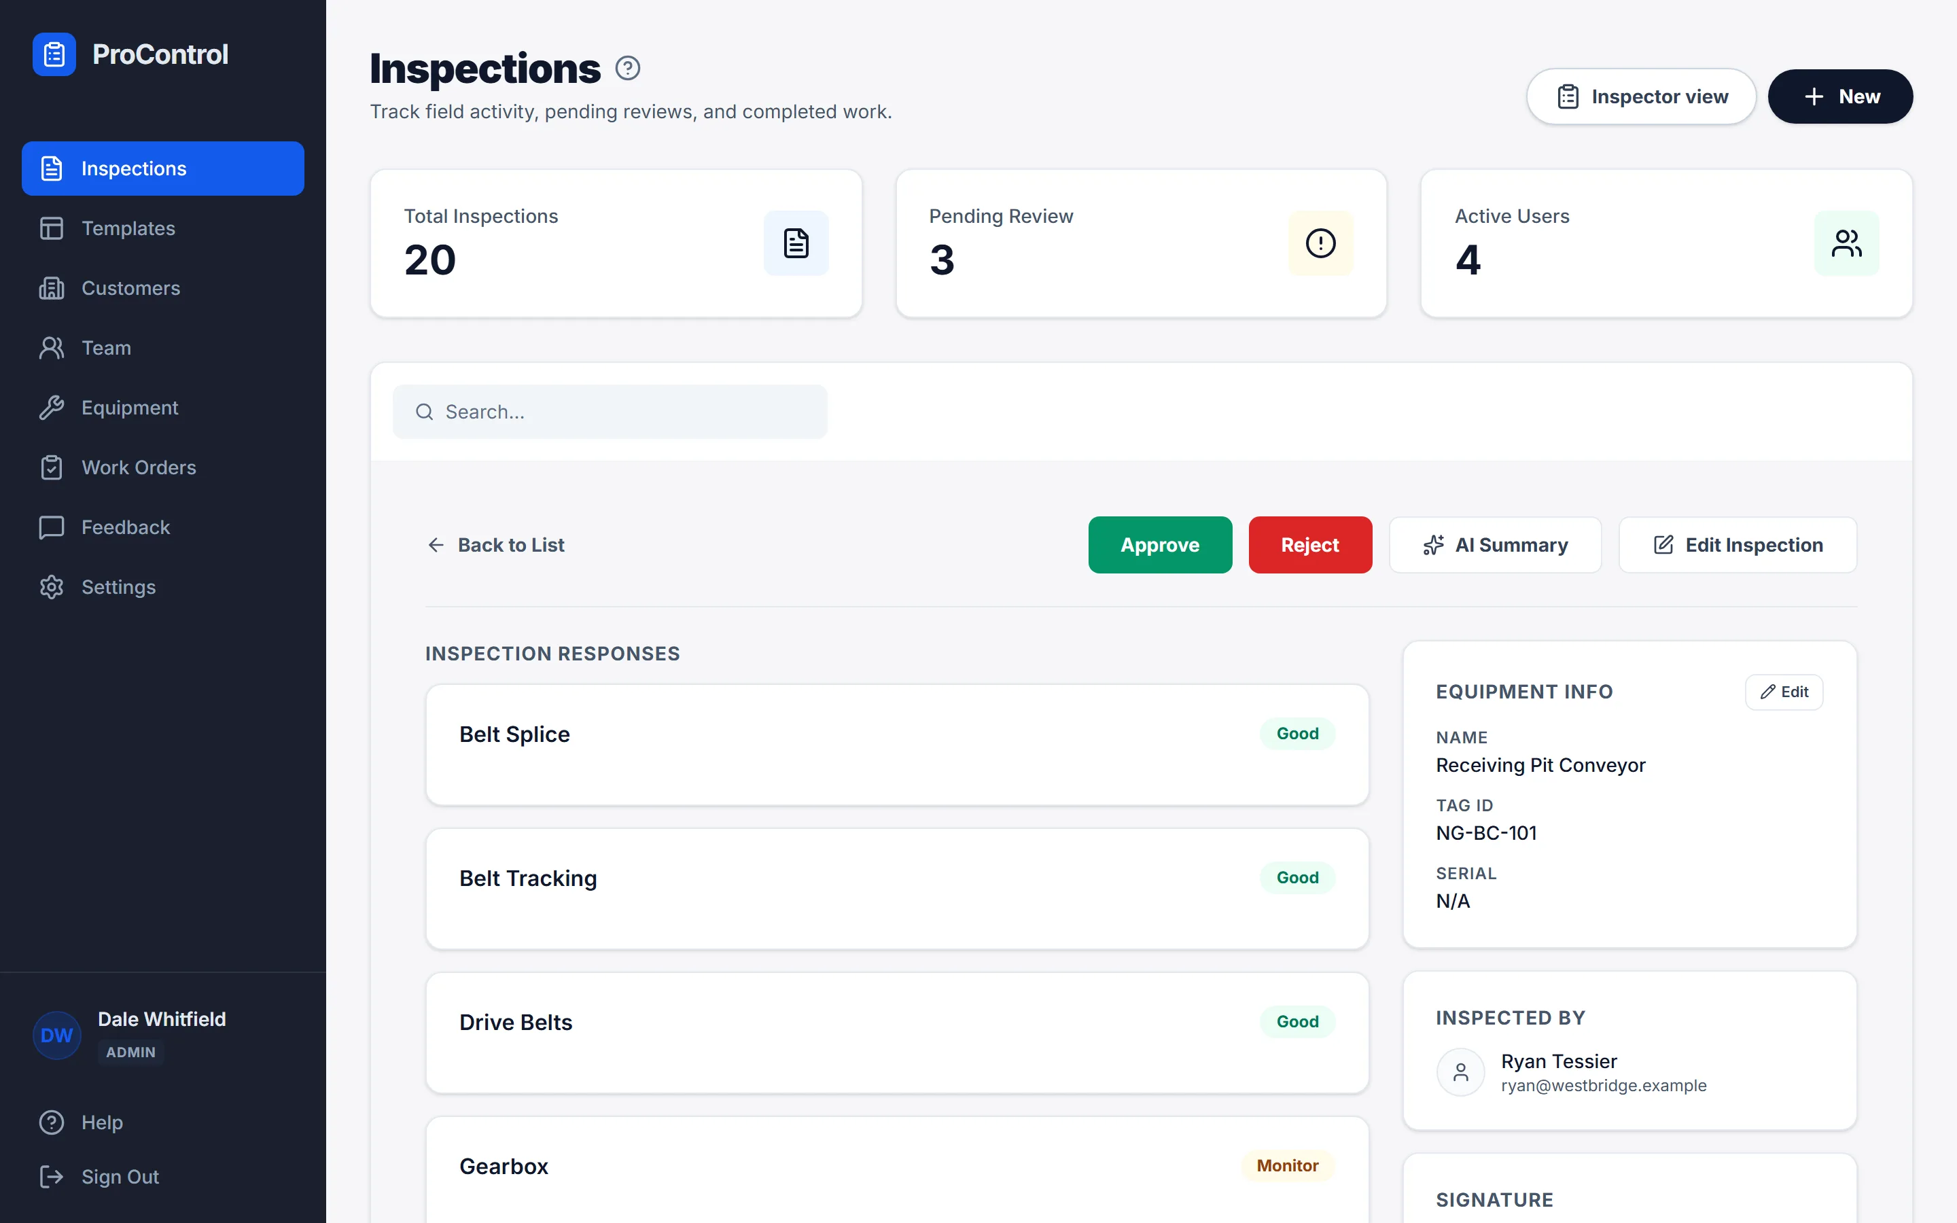Click the Templates layout icon in sidebar

52,228
